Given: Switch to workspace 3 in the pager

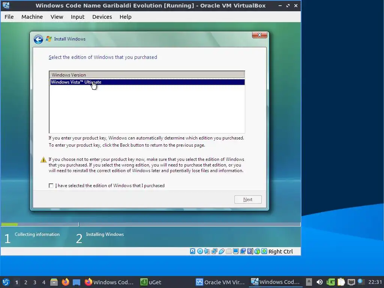Looking at the screenshot, I should point(35,282).
